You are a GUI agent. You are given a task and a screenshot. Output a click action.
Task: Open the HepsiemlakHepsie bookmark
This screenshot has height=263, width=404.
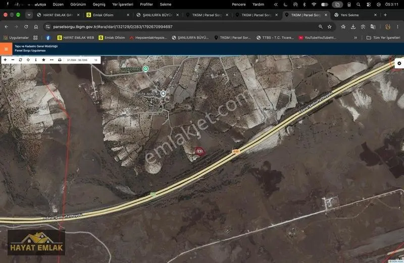click(x=148, y=38)
